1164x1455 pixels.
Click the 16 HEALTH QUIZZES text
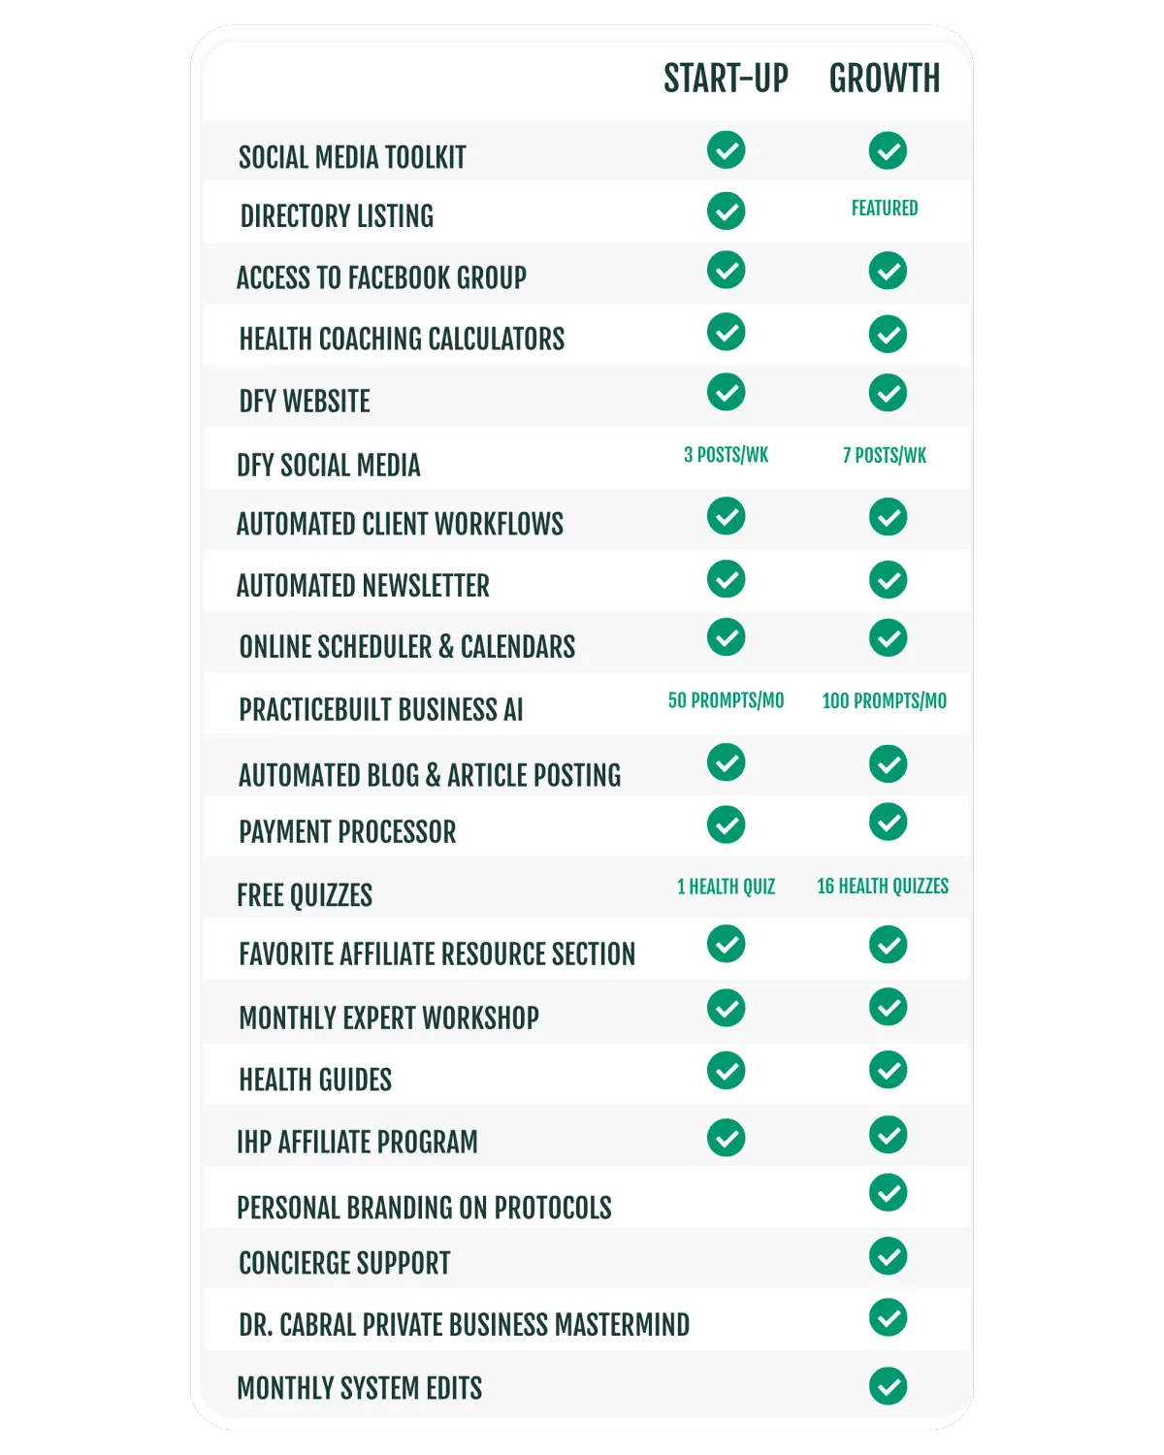click(x=883, y=886)
